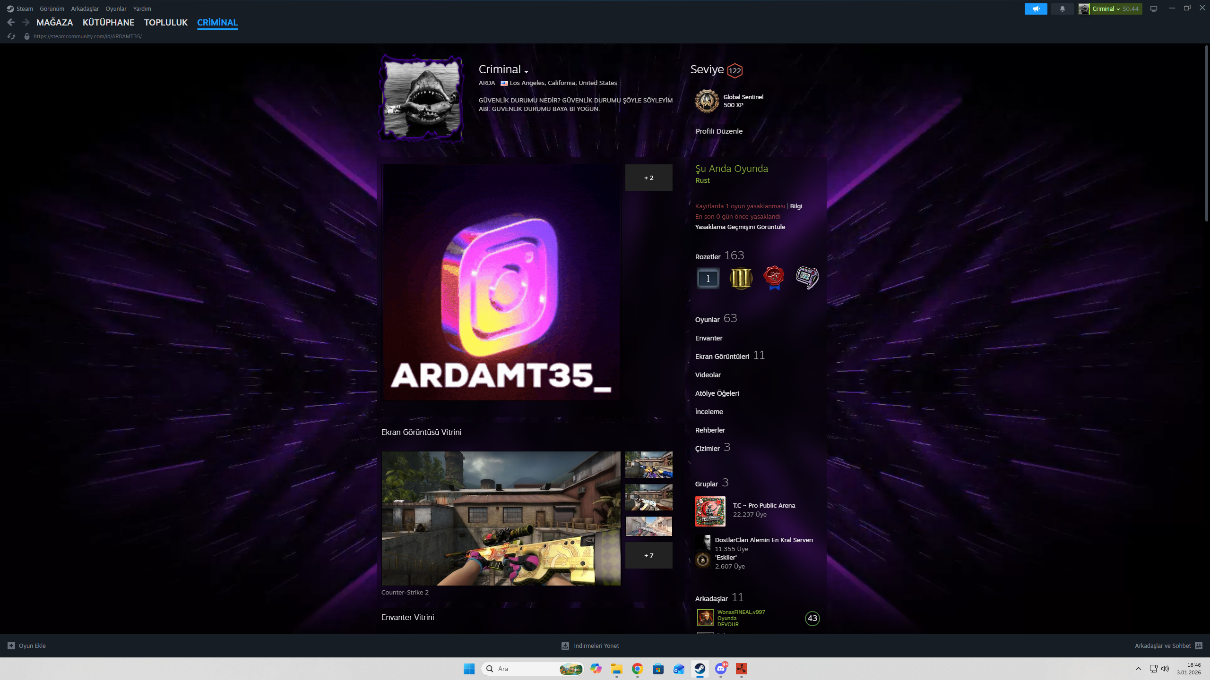Image resolution: width=1210 pixels, height=680 pixels.
Task: Open the Rehberler link
Action: click(710, 430)
